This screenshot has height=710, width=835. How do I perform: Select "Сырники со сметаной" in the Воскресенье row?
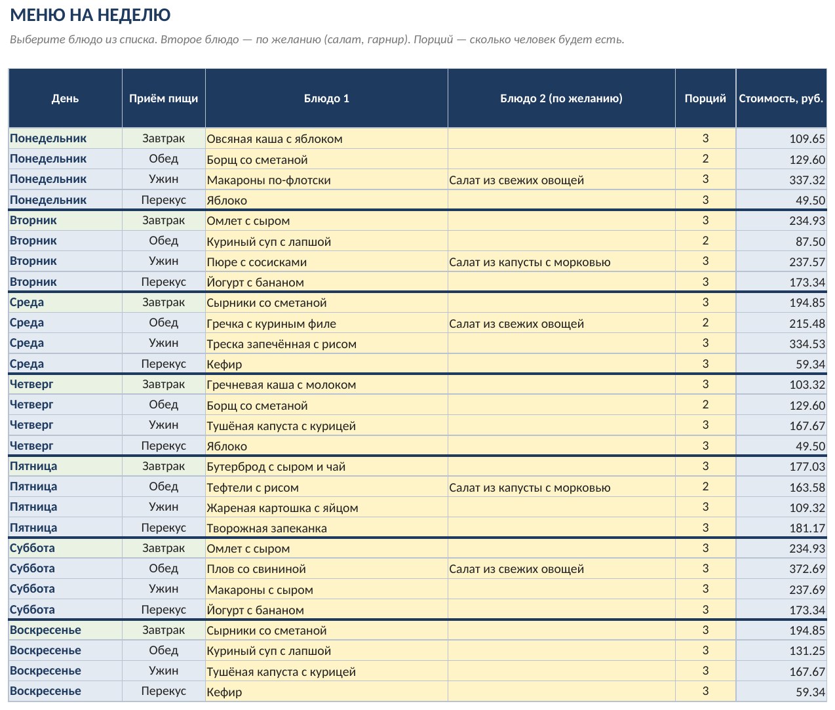pos(326,630)
